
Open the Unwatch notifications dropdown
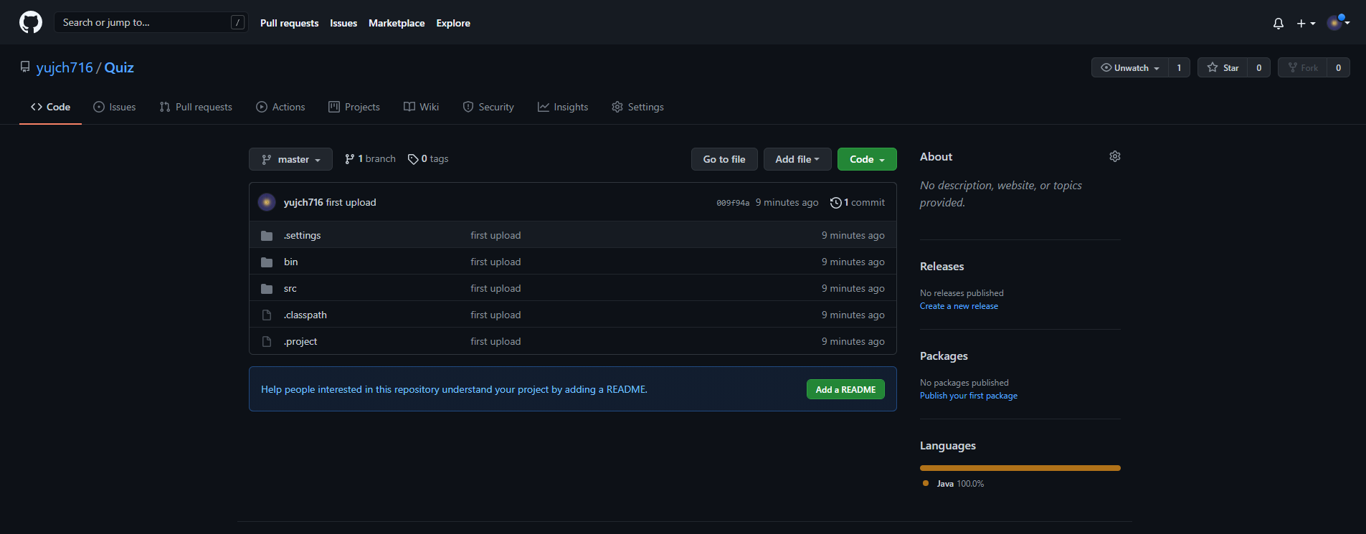(x=1129, y=67)
